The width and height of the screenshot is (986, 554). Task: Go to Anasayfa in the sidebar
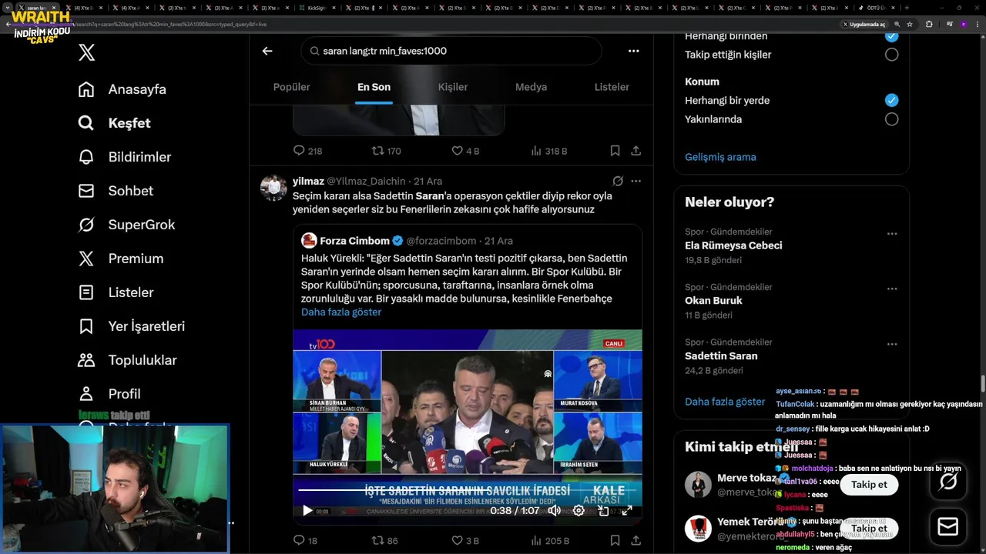[122, 89]
